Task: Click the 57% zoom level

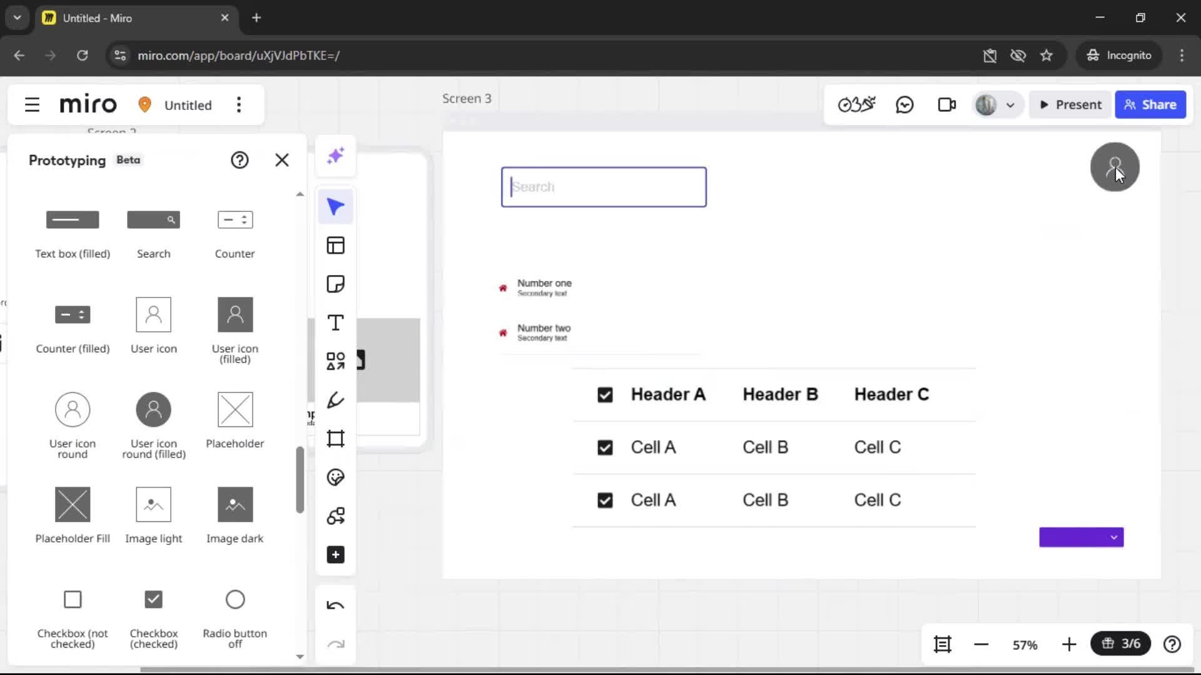Action: [x=1025, y=645]
